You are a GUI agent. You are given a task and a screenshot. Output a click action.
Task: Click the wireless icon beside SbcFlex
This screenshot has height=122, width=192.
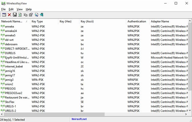coord(3,102)
